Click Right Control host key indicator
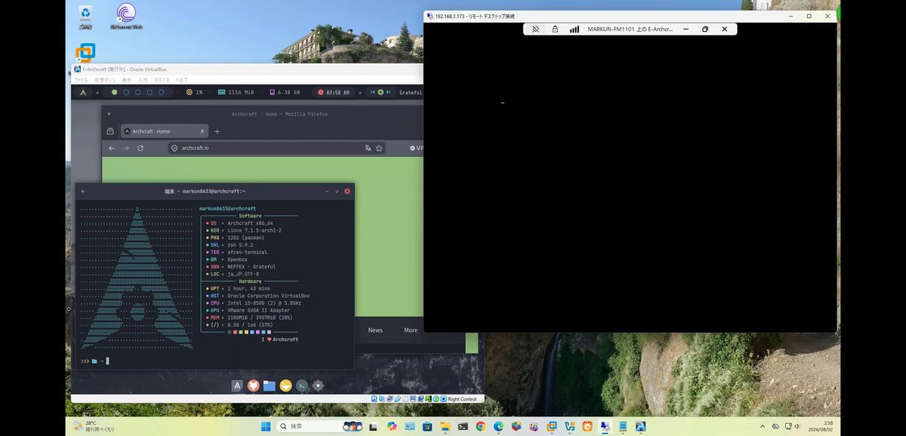The width and height of the screenshot is (906, 436). tap(462, 398)
